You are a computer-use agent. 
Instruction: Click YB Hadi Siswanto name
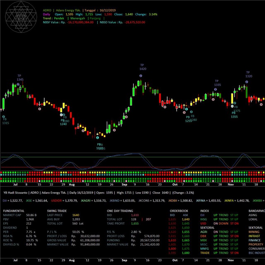point(15,193)
